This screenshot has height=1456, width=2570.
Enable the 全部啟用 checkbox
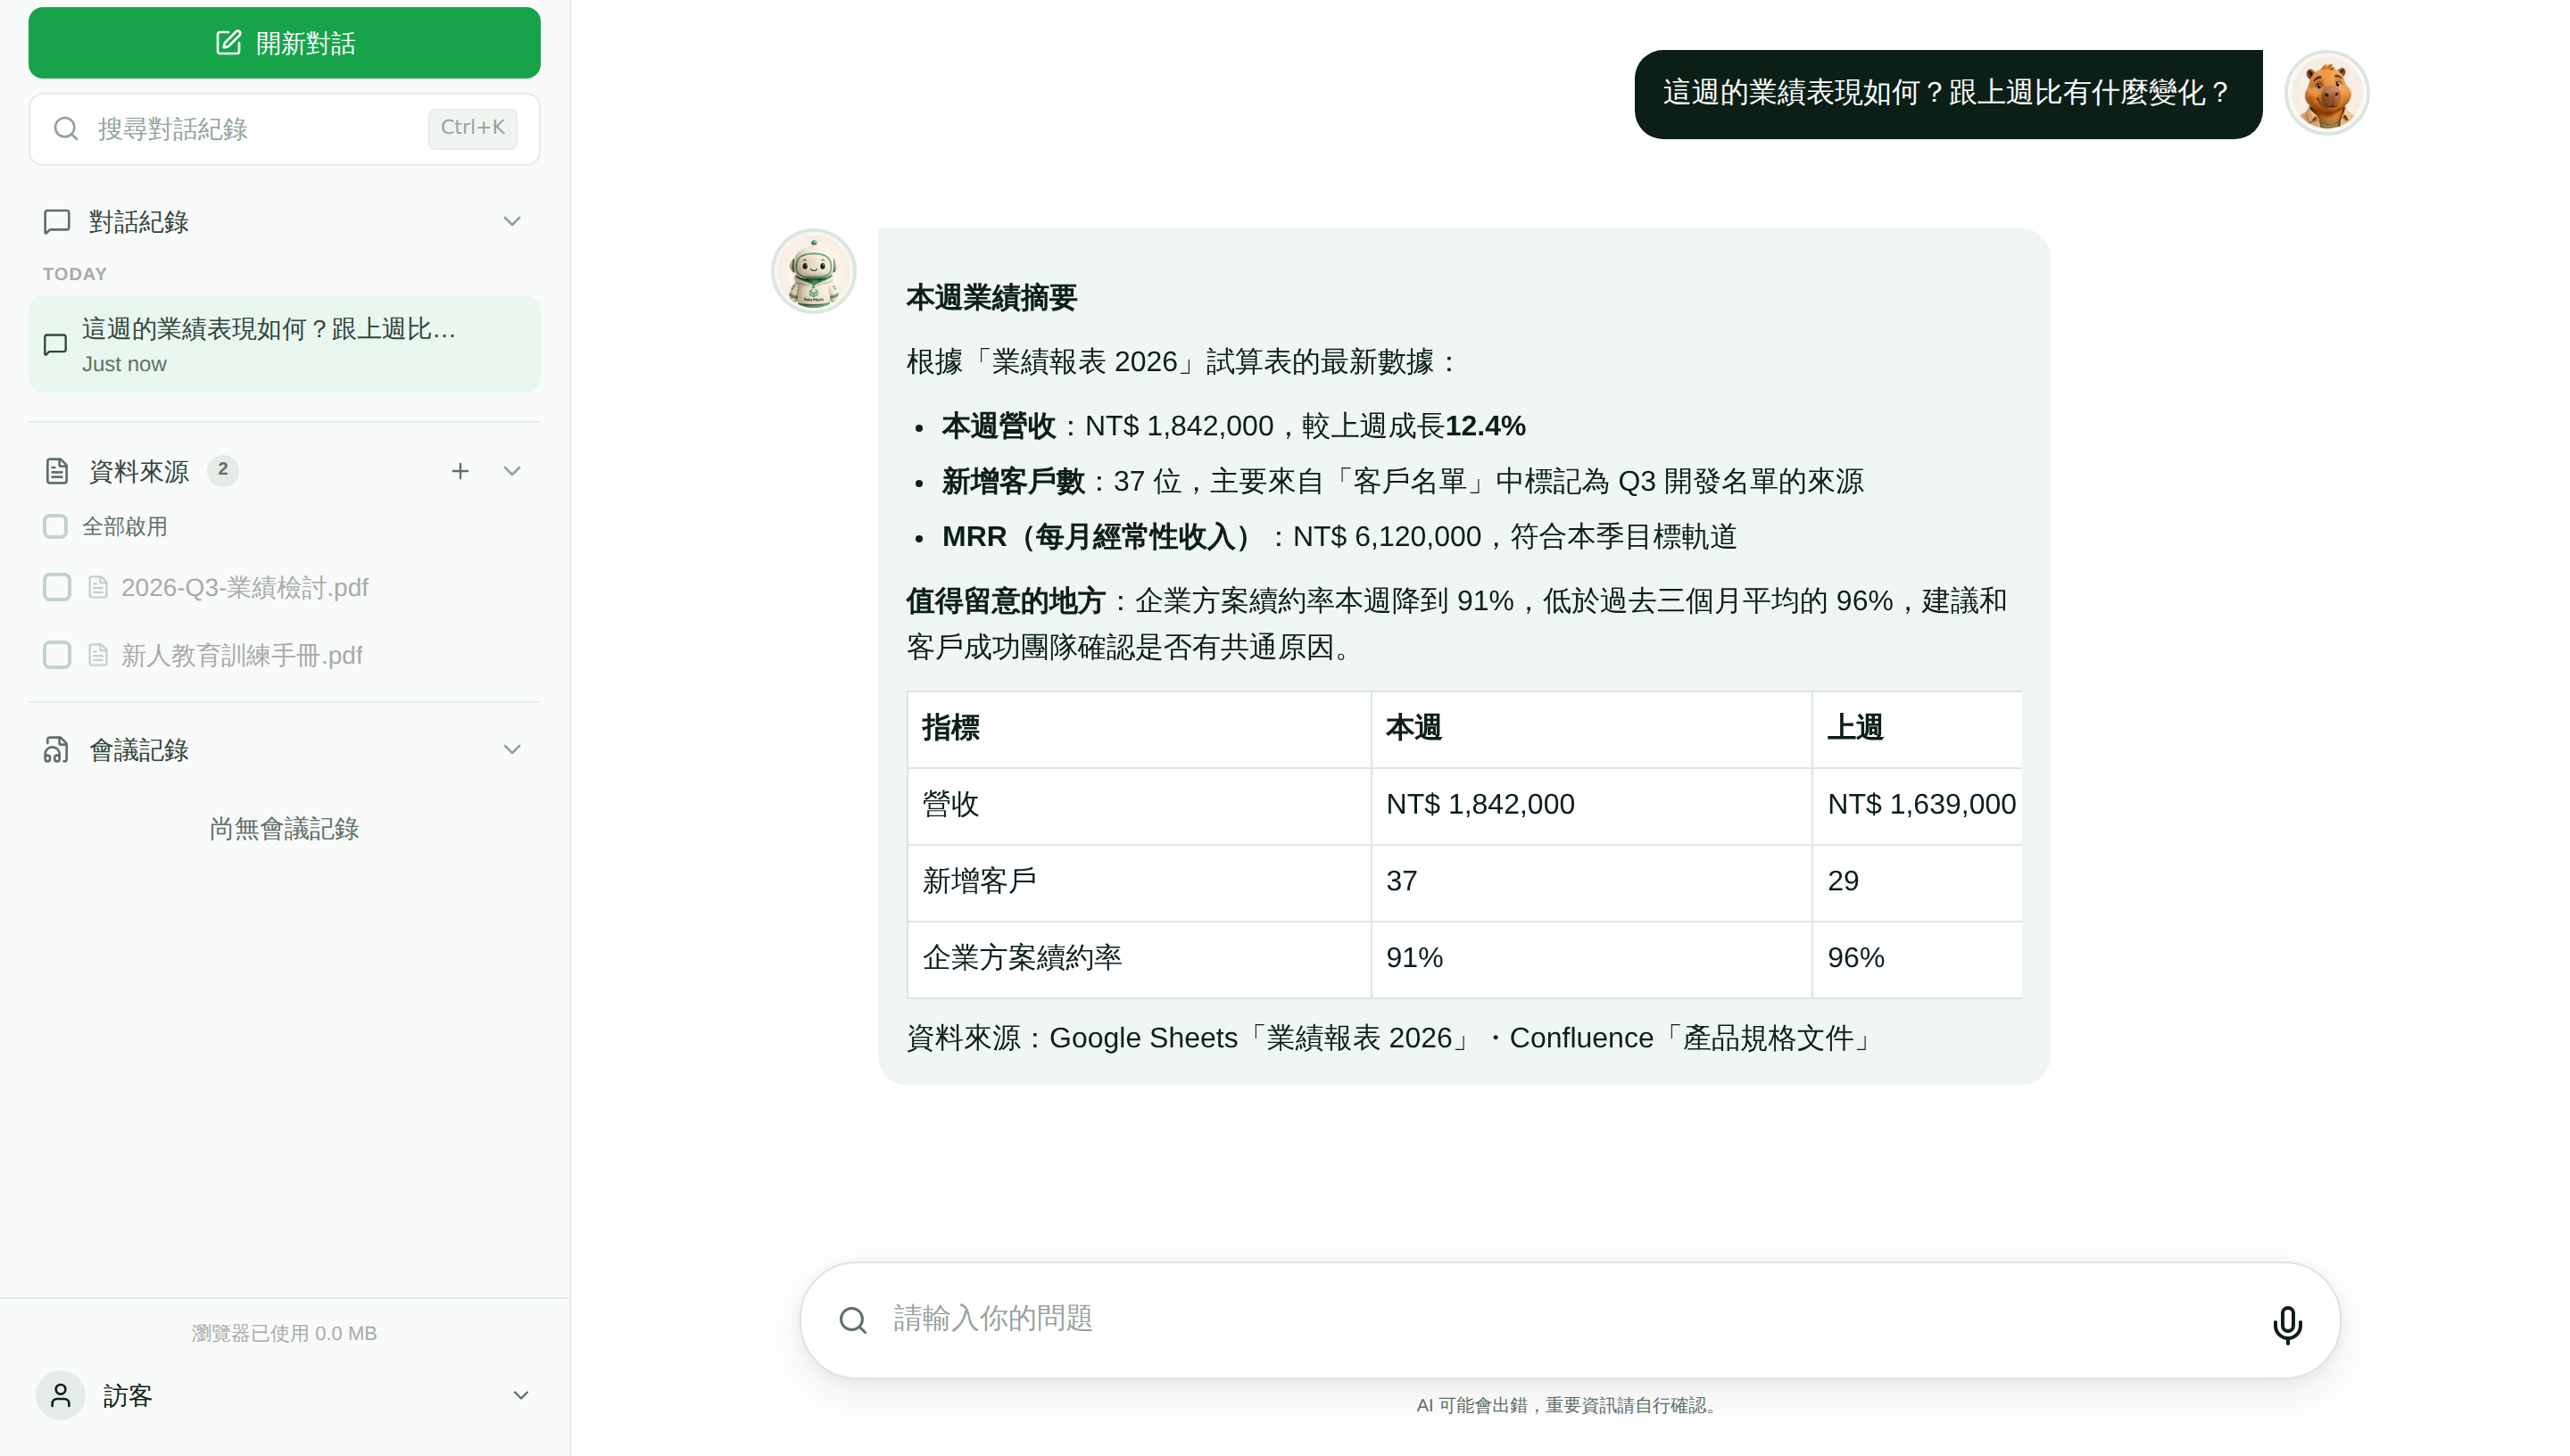coord(55,526)
